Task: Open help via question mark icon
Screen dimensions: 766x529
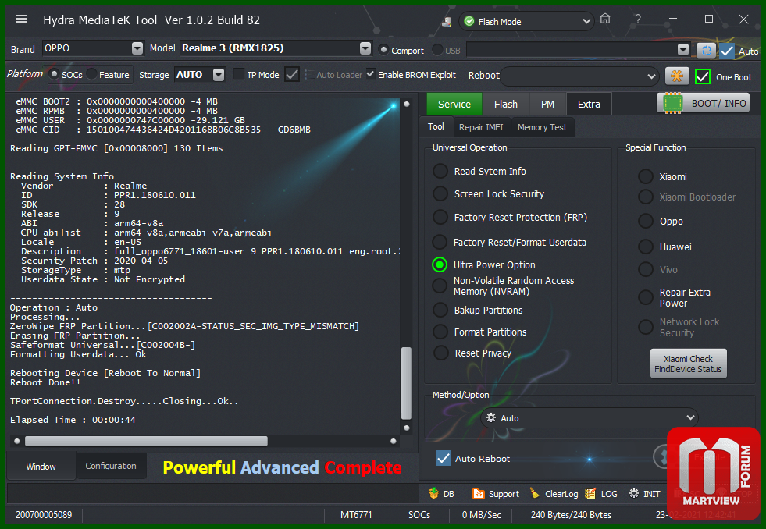Action: coord(638,20)
